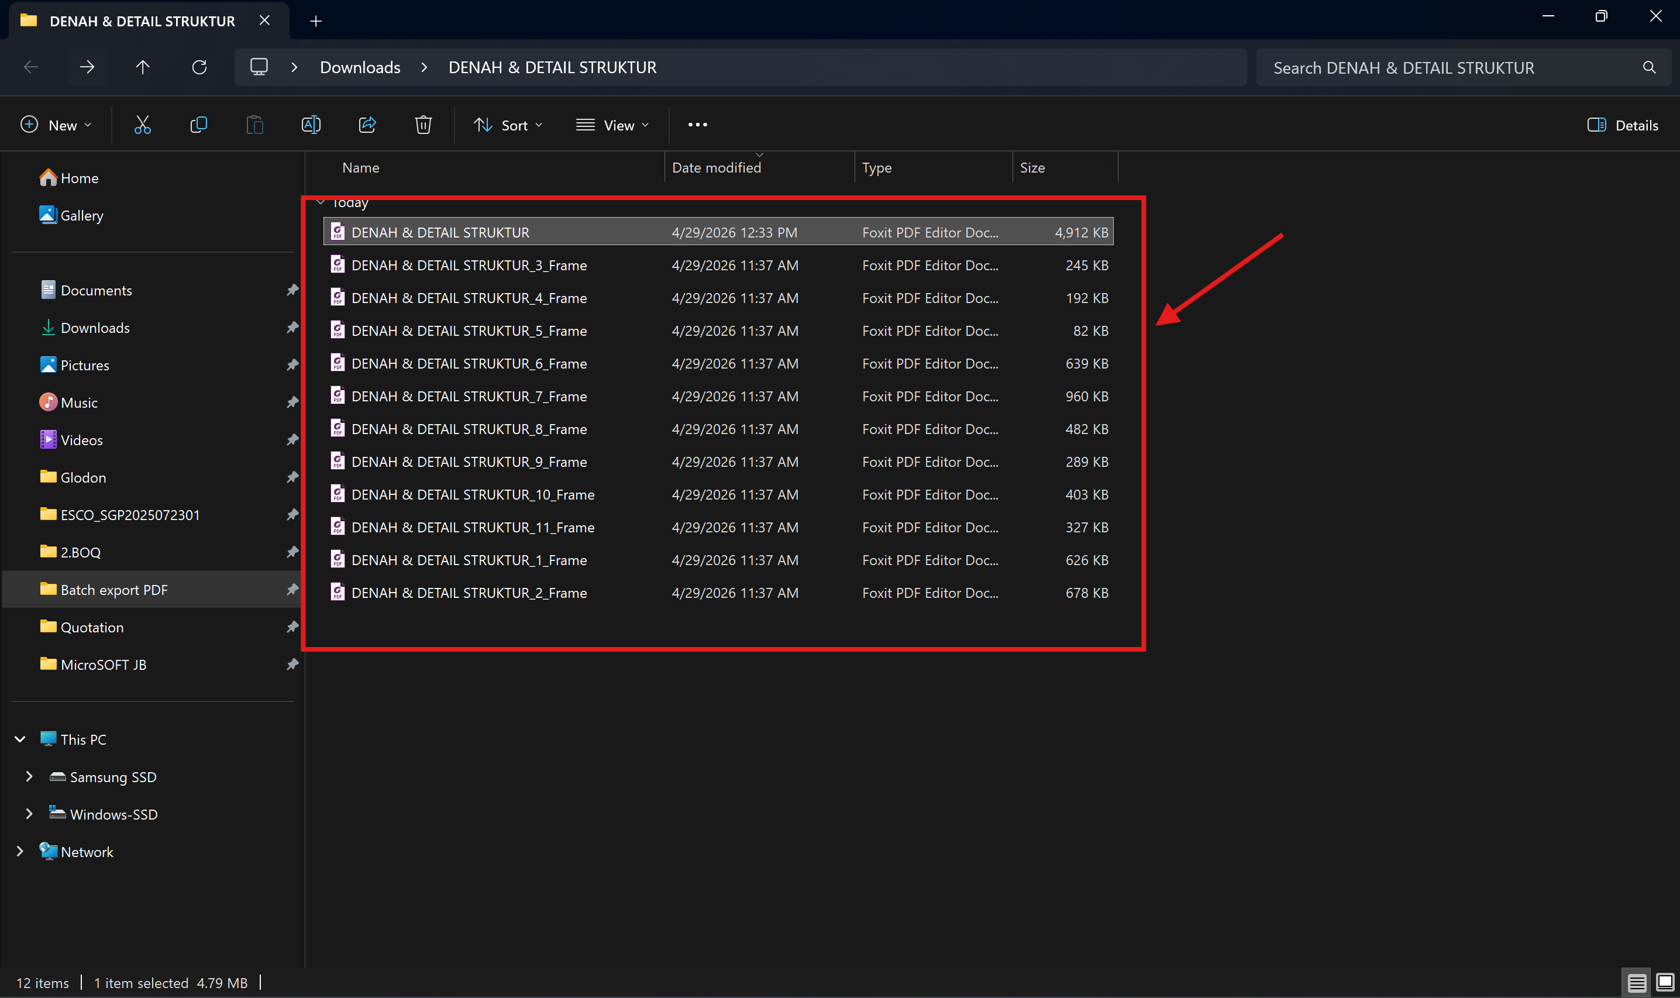
Task: Click the Share icon in toolbar
Action: click(367, 125)
